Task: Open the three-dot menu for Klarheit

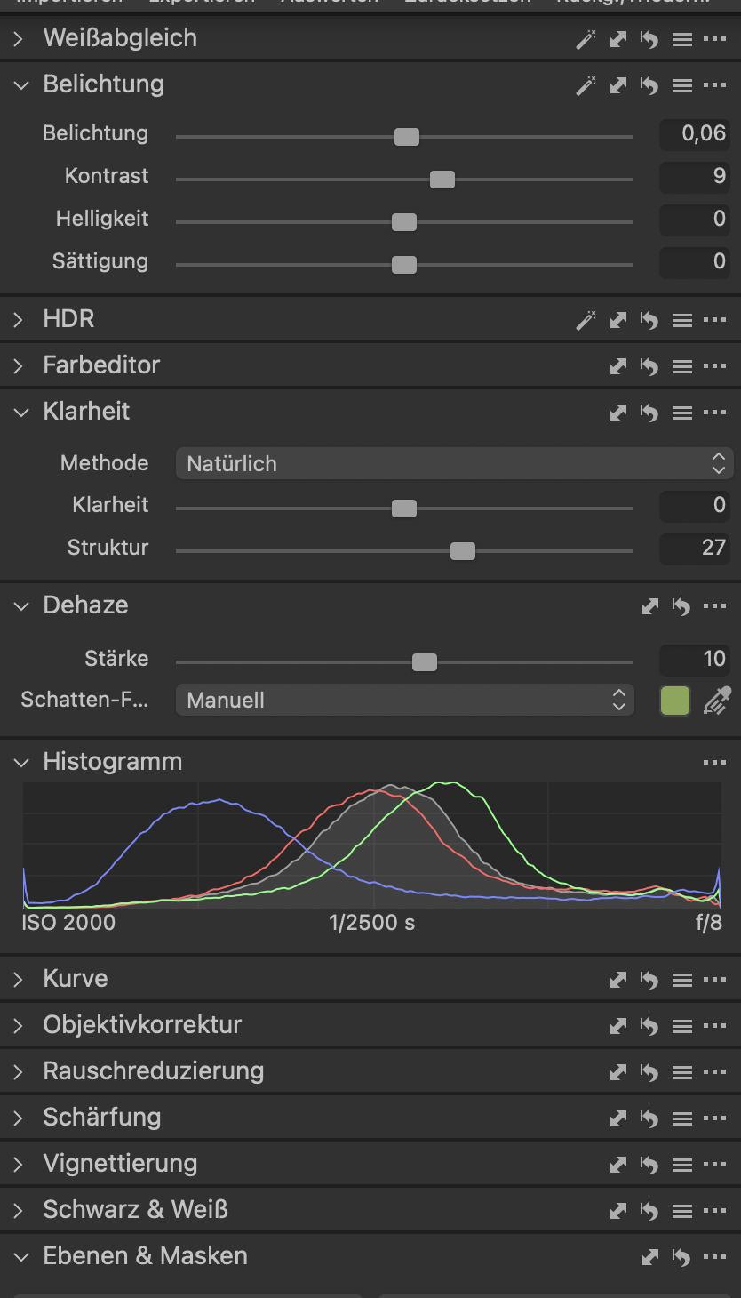Action: pos(714,413)
